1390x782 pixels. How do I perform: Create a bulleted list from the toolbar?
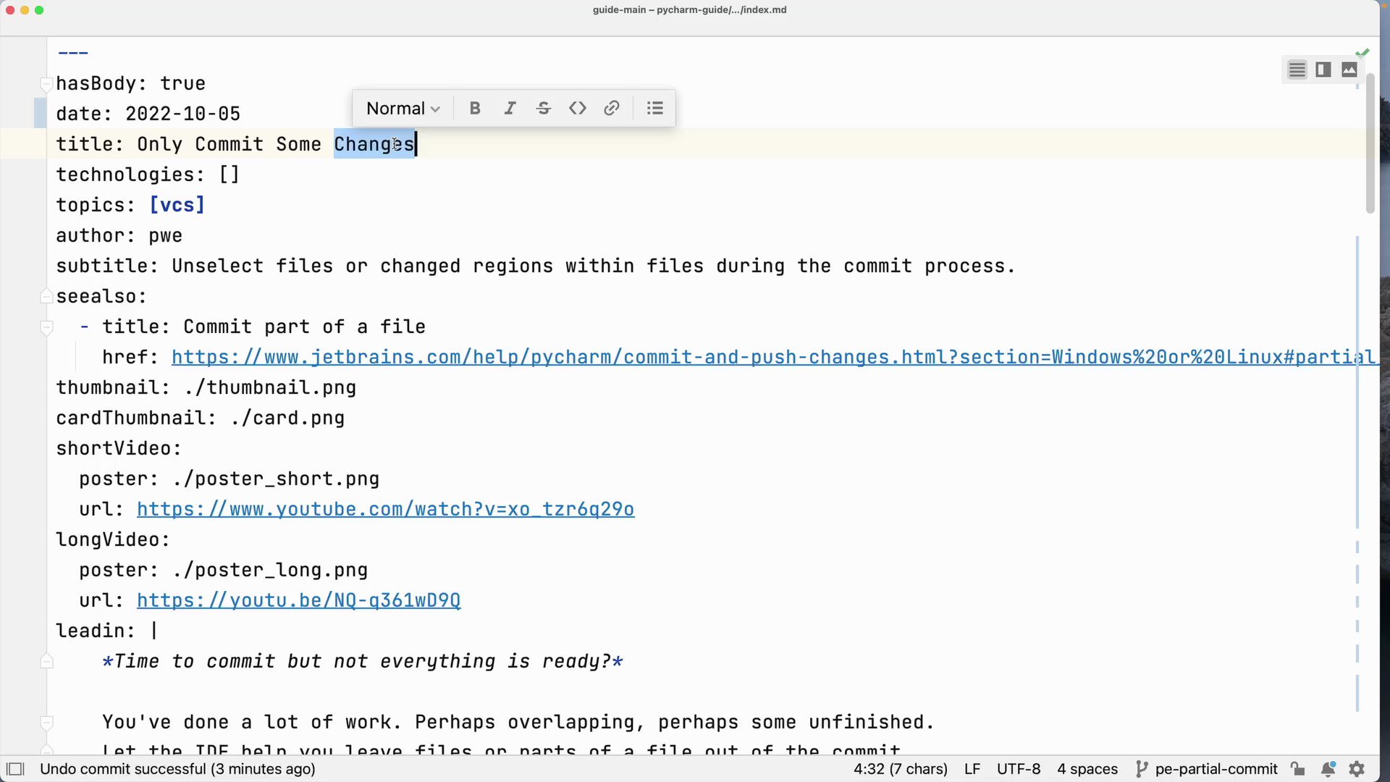654,108
